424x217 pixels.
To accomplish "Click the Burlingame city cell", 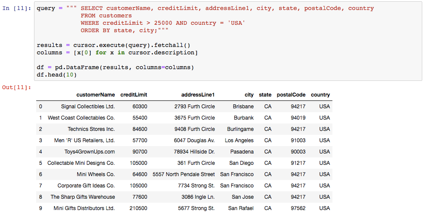I will (240, 129).
